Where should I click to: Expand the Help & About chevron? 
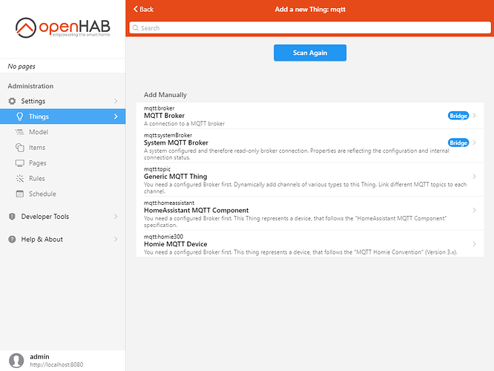pos(115,240)
